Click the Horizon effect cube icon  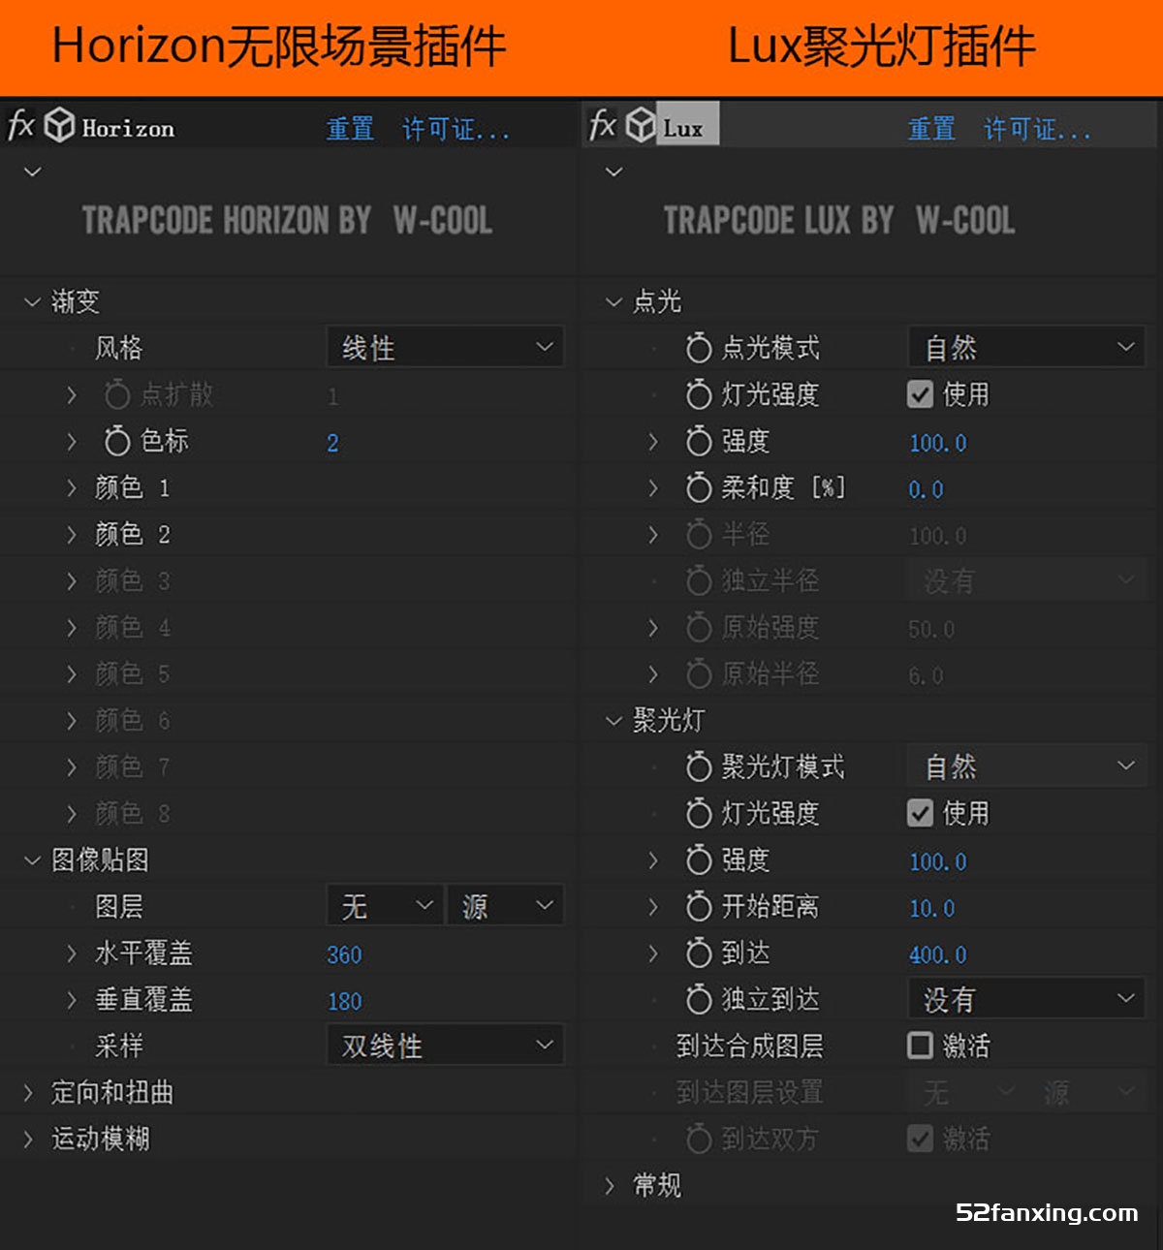tap(60, 126)
